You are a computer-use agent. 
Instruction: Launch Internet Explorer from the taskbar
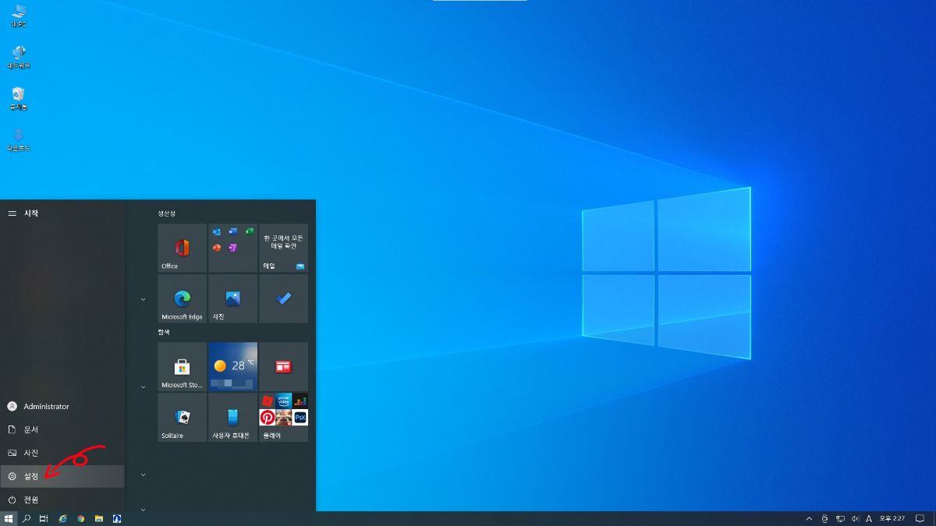coord(63,518)
